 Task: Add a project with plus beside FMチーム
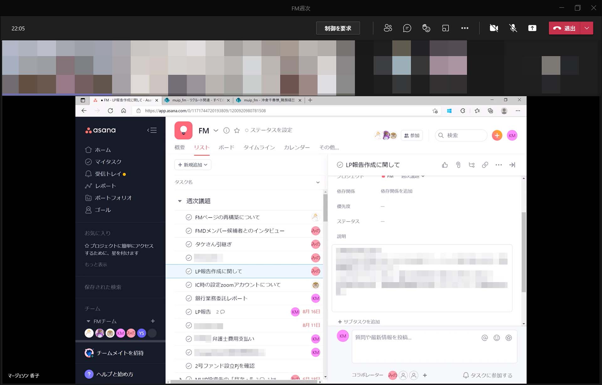click(x=153, y=321)
